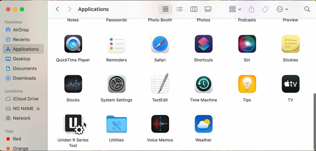Open the Group By dropdown

(x=235, y=9)
